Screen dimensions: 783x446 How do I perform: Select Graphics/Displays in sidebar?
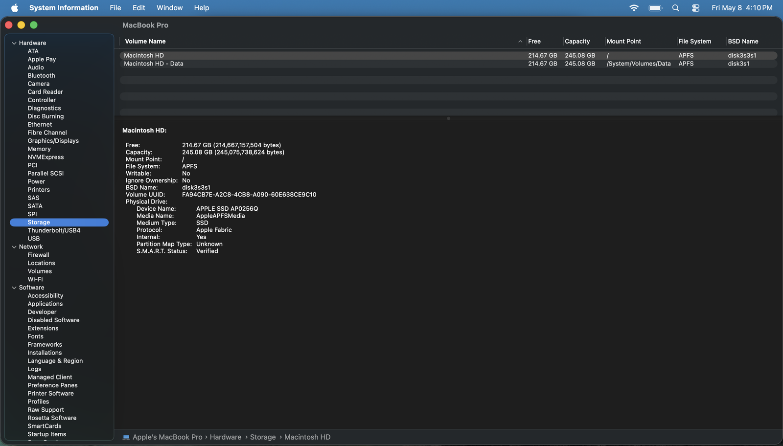click(x=53, y=141)
